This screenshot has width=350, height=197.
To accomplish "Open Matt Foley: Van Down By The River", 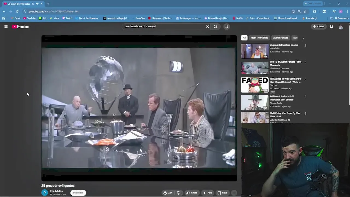I will click(x=285, y=115).
